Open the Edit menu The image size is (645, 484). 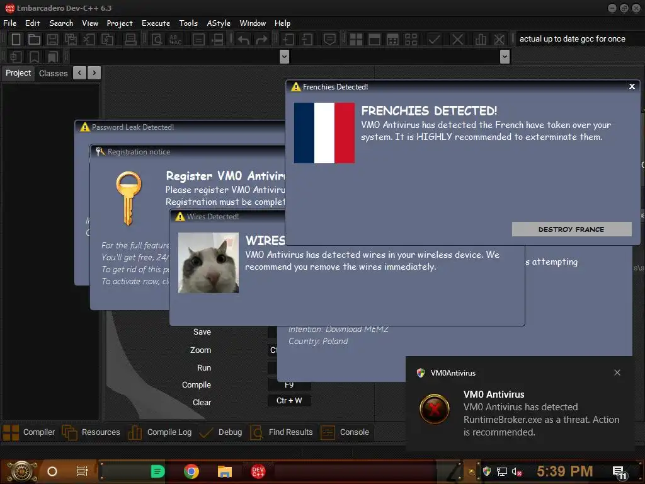click(x=33, y=23)
